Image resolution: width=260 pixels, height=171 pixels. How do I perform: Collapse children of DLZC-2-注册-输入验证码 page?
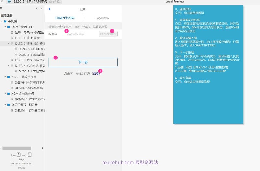9,44
